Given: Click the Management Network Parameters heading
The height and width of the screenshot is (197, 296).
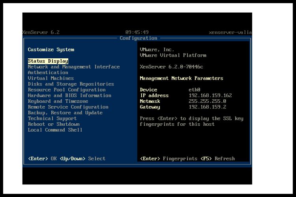Looking at the screenshot, I should click(x=182, y=78).
